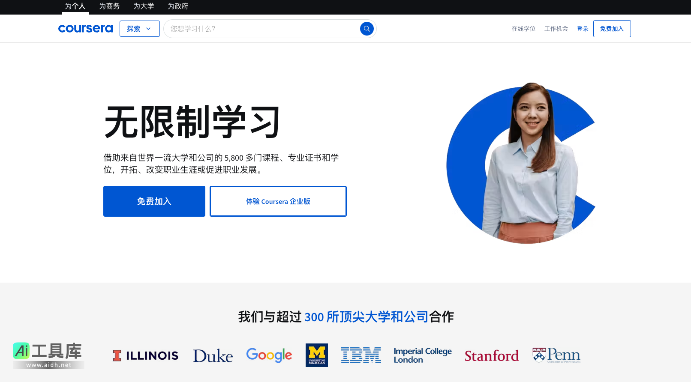
Task: Click the 登录 link
Action: point(583,29)
